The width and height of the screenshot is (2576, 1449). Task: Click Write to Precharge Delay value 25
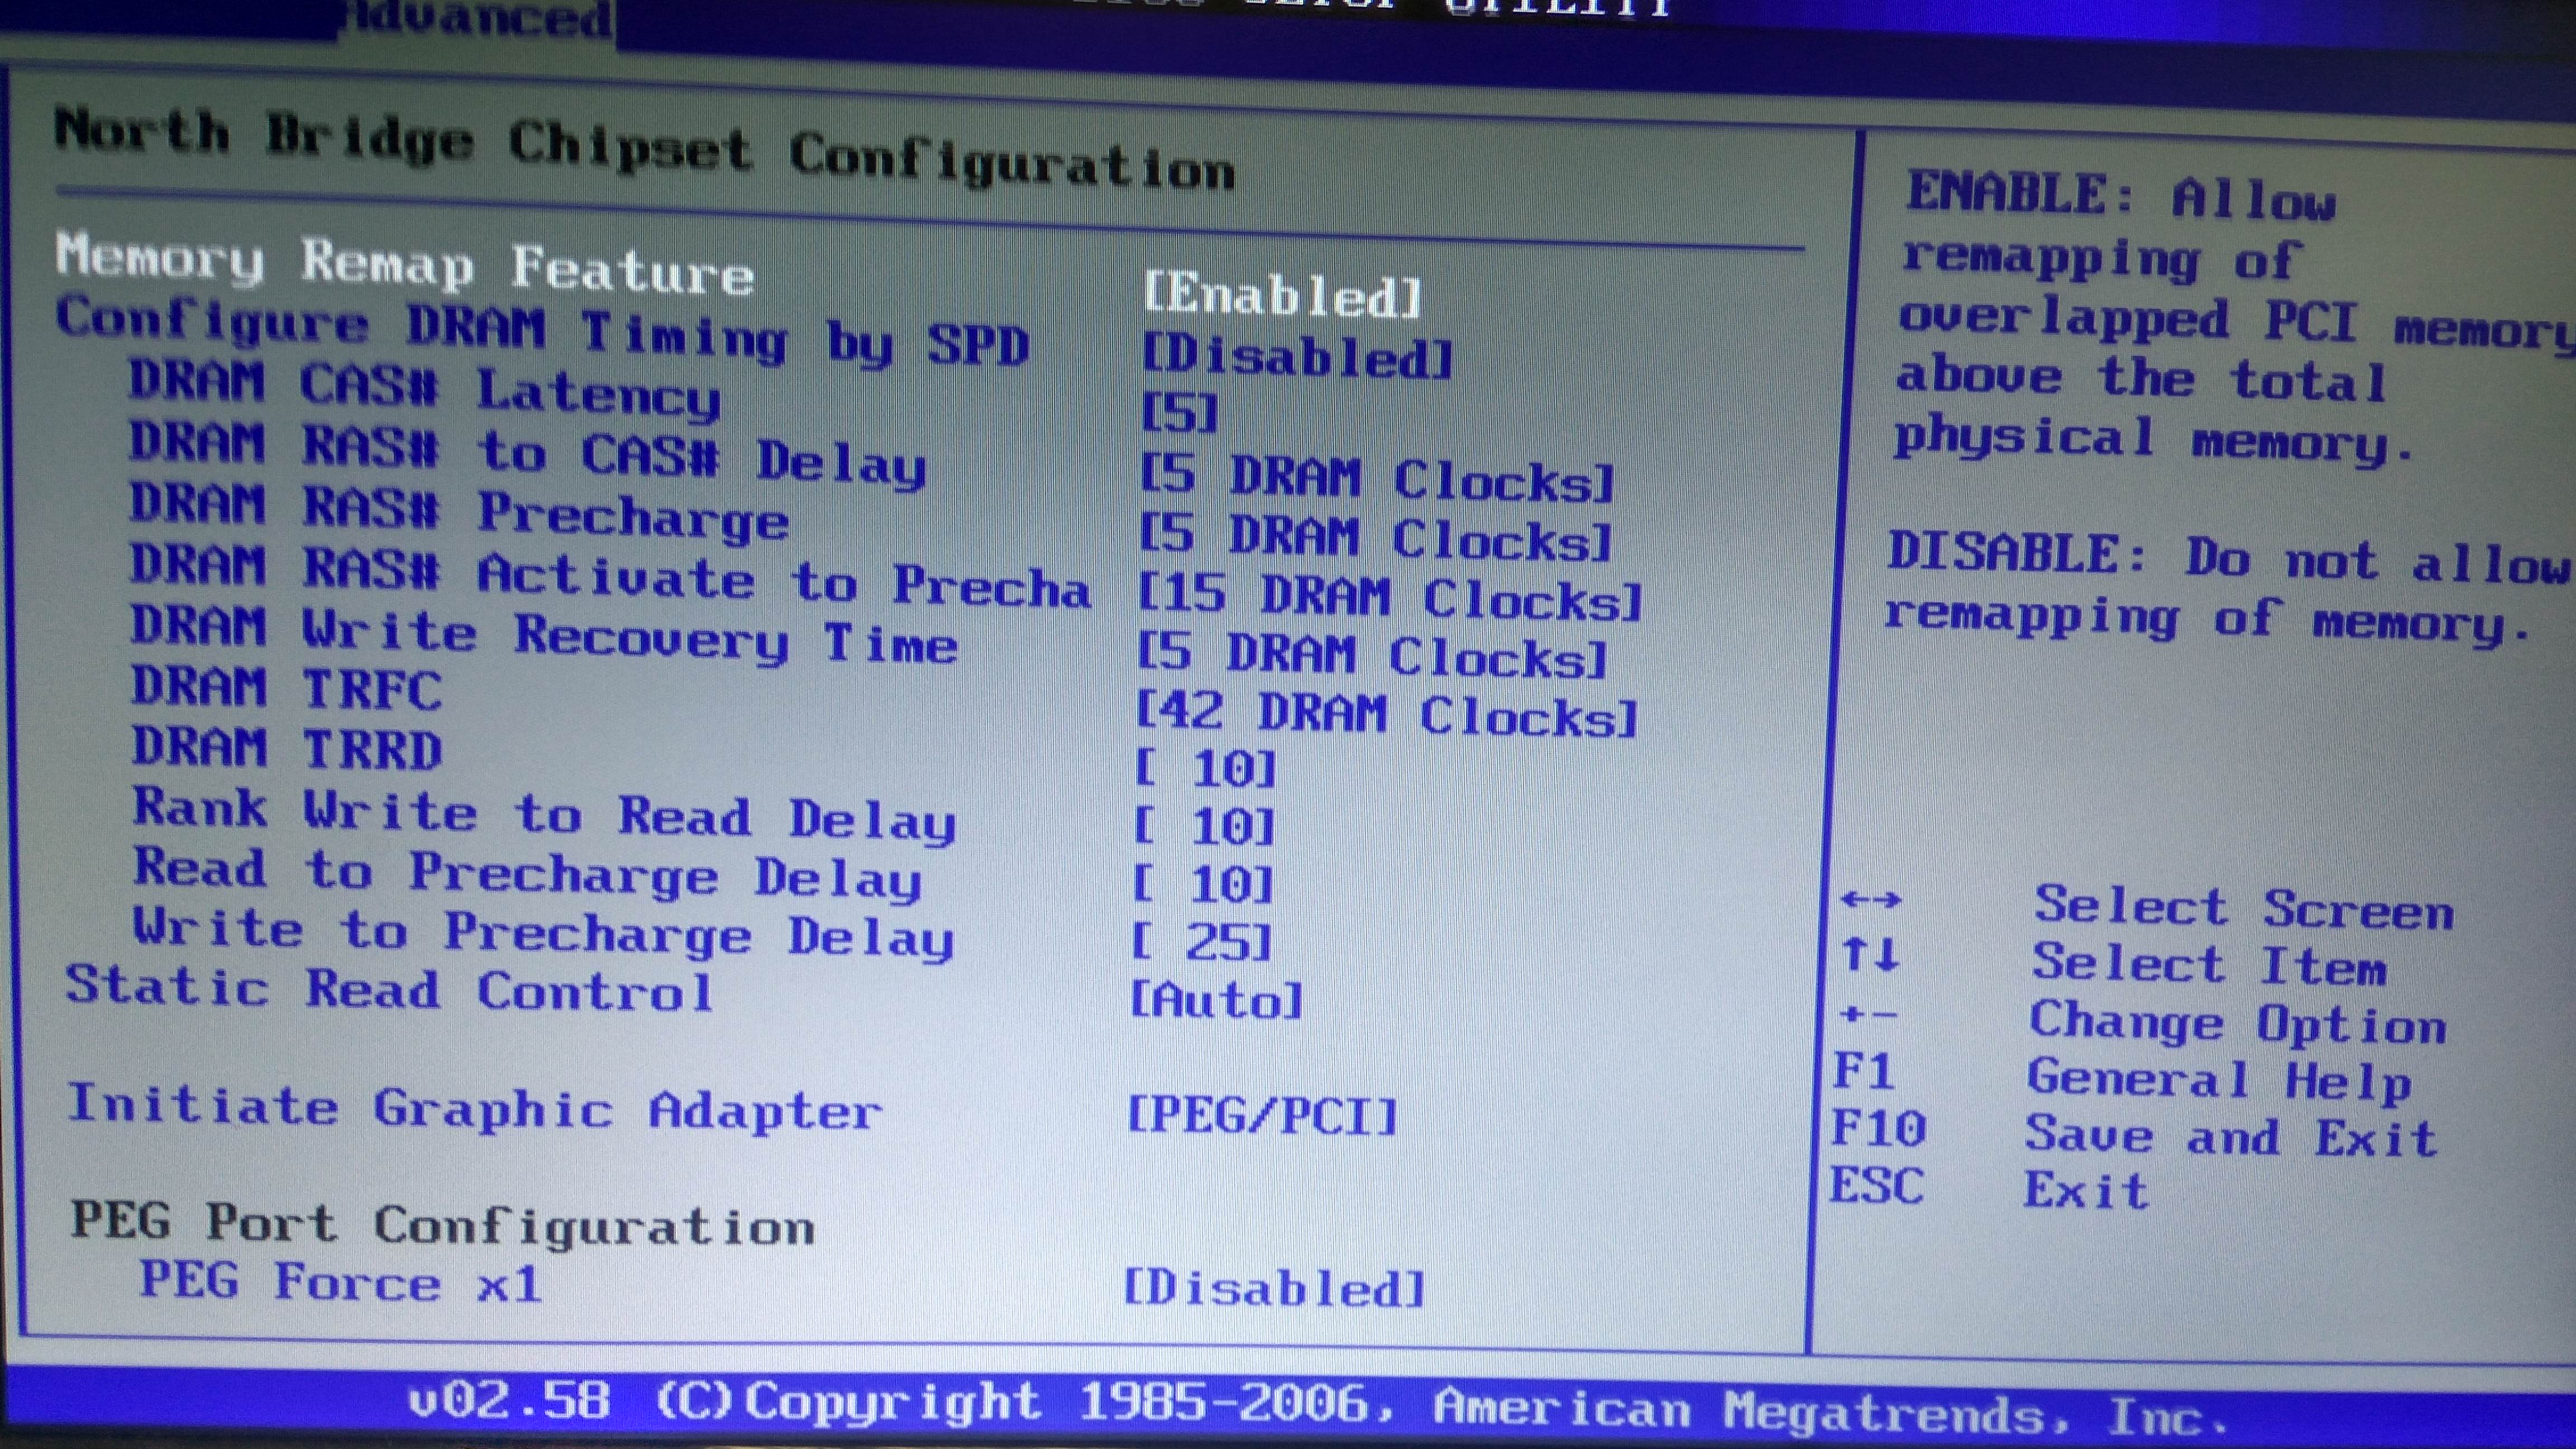click(x=1202, y=942)
